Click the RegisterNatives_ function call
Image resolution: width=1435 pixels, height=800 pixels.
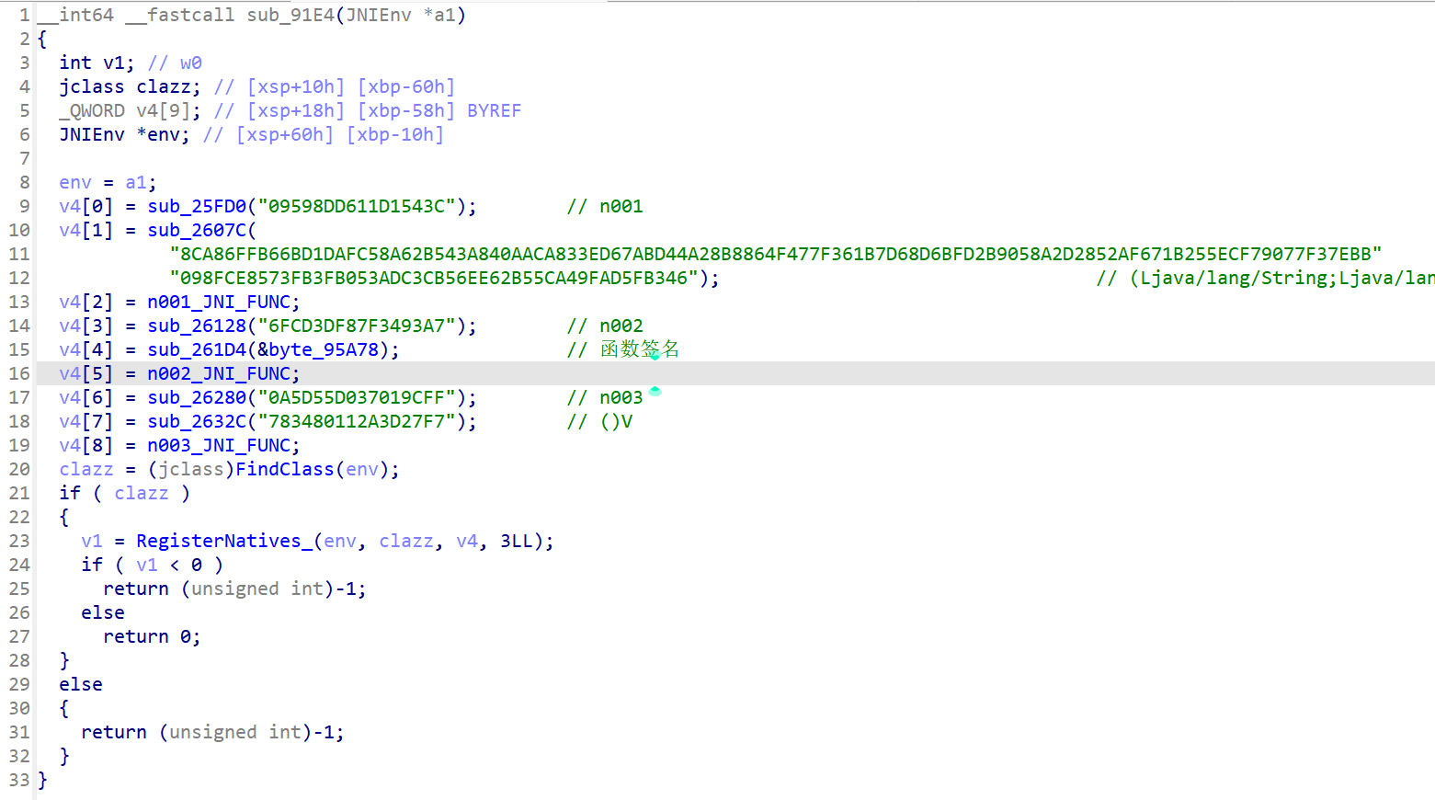(224, 541)
